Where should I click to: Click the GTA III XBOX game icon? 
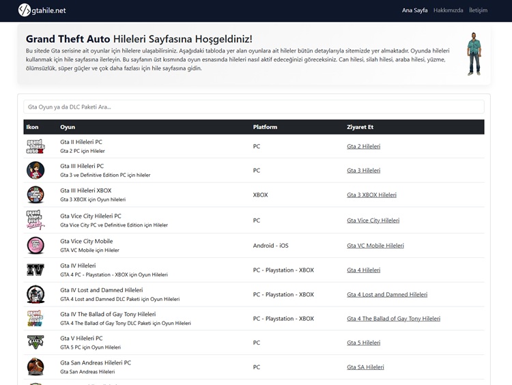(35, 195)
